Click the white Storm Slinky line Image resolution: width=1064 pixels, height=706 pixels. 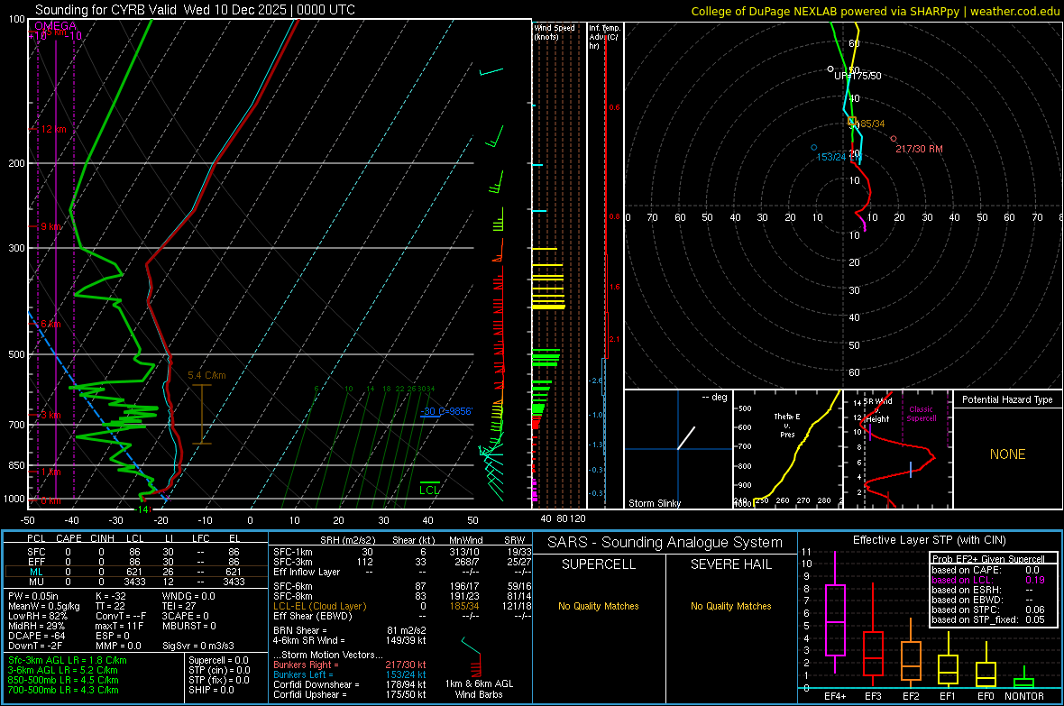point(687,438)
